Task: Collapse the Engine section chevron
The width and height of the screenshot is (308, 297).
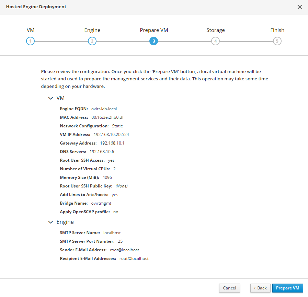Action: 51,222
